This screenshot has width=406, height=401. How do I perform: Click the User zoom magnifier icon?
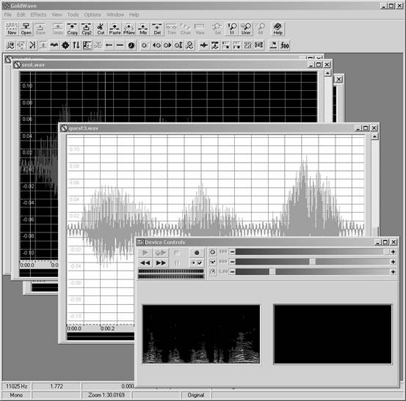[246, 29]
